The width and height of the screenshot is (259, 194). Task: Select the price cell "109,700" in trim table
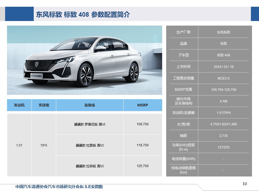(x=142, y=124)
